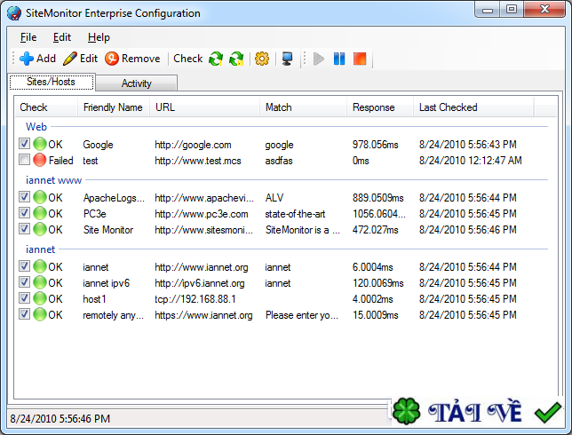Click the status bar timestamp 8/24/2010 5:56:46 PM

[x=60, y=419]
